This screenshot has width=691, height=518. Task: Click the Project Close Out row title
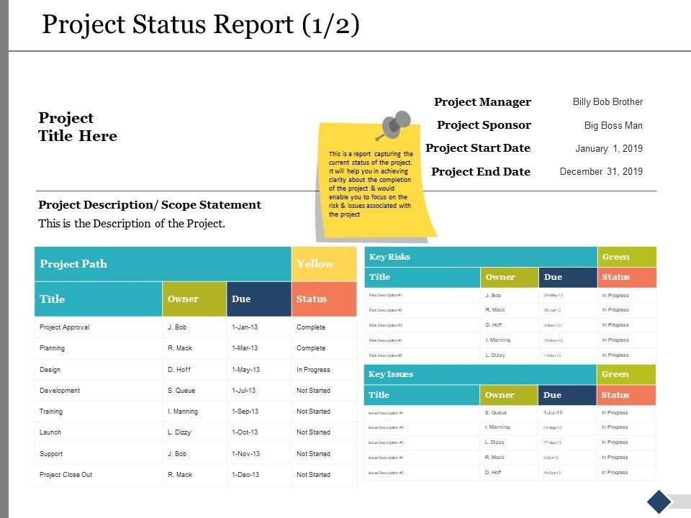66,475
